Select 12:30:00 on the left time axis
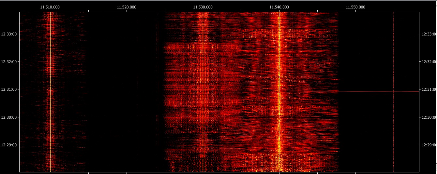 [x=8, y=117]
